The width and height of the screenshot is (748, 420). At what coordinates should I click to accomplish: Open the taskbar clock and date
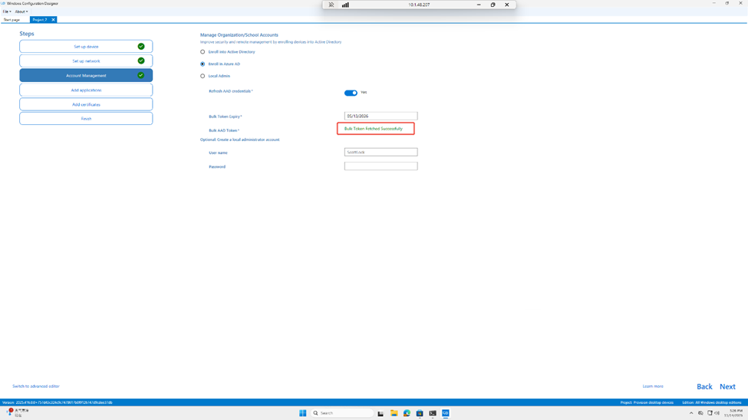733,413
